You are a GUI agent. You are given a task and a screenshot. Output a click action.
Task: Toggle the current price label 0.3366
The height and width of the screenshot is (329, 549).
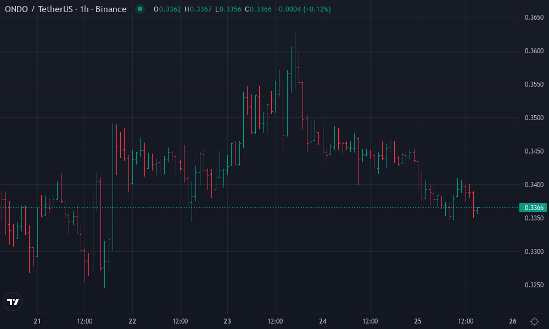(532, 208)
